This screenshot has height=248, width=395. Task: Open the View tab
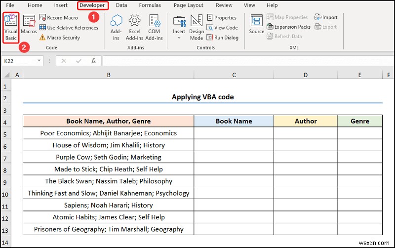(x=249, y=5)
